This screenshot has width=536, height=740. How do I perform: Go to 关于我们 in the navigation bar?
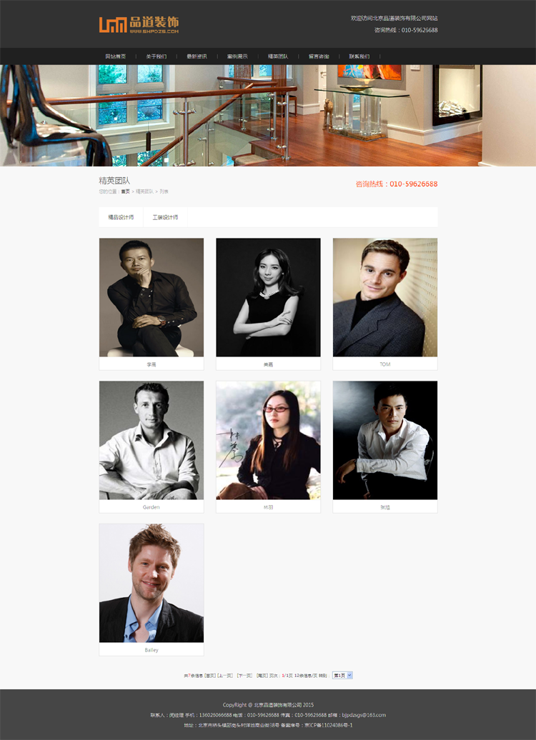point(157,56)
